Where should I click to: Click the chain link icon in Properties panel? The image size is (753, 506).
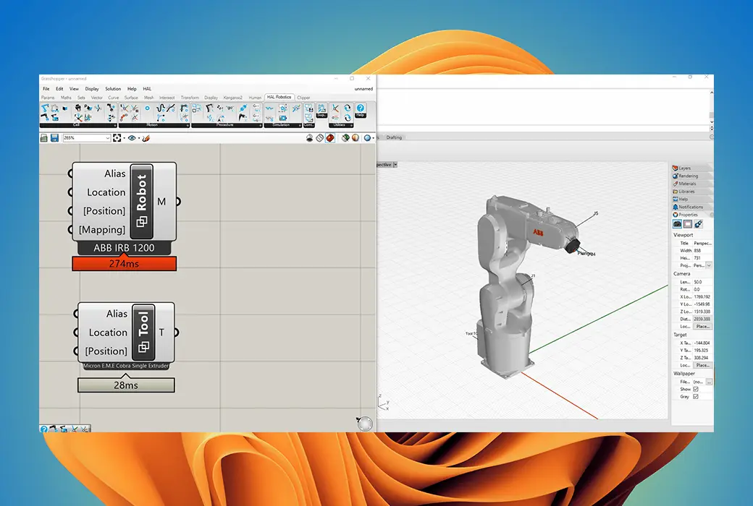[698, 224]
